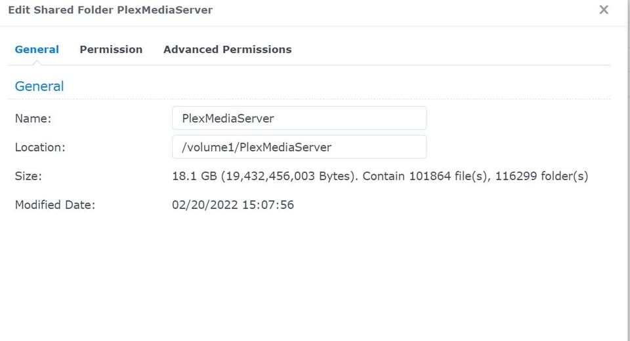630x341 pixels.
Task: Switch to the Permission tab
Action: [111, 50]
